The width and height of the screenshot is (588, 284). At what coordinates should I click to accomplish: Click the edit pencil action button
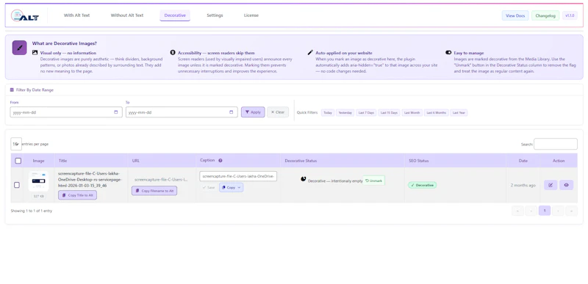[x=551, y=185]
